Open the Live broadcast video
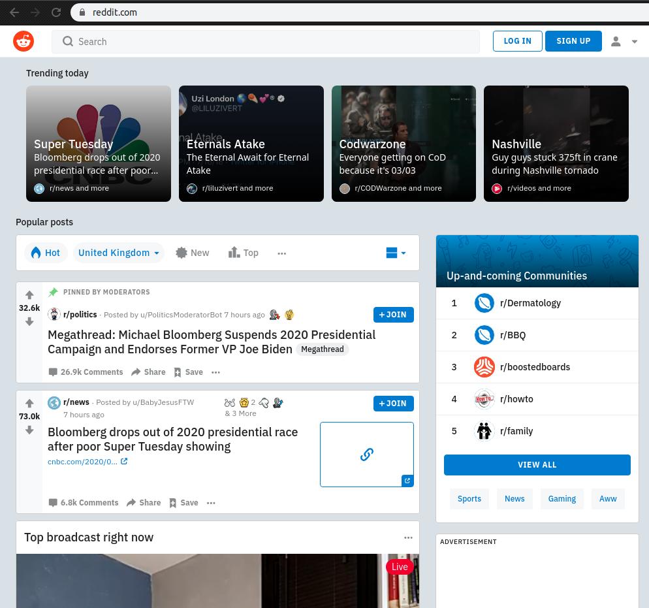649x608 pixels. pos(217,581)
